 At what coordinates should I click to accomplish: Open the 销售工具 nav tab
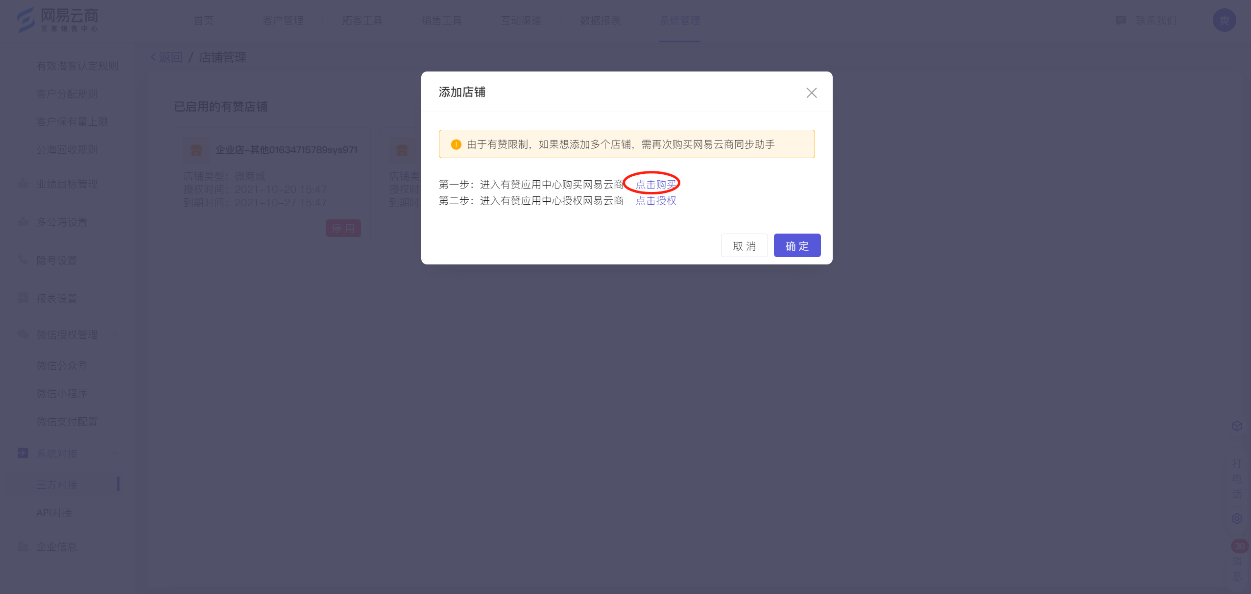(x=442, y=21)
